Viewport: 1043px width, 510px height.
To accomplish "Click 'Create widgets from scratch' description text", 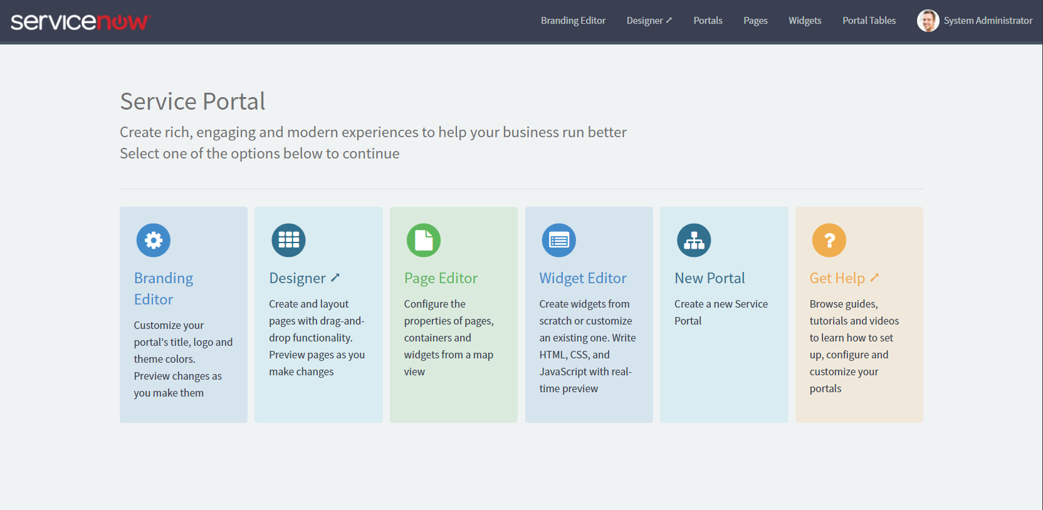I will (587, 346).
